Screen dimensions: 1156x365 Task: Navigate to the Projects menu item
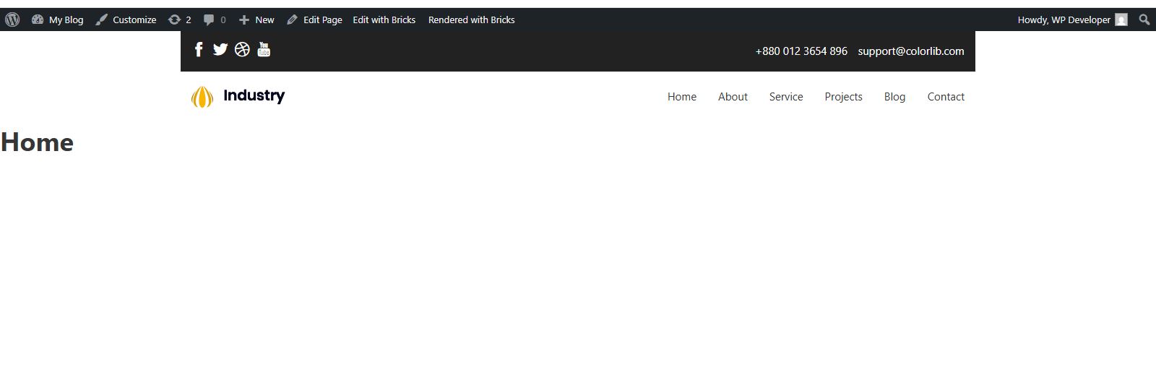pyautogui.click(x=843, y=97)
